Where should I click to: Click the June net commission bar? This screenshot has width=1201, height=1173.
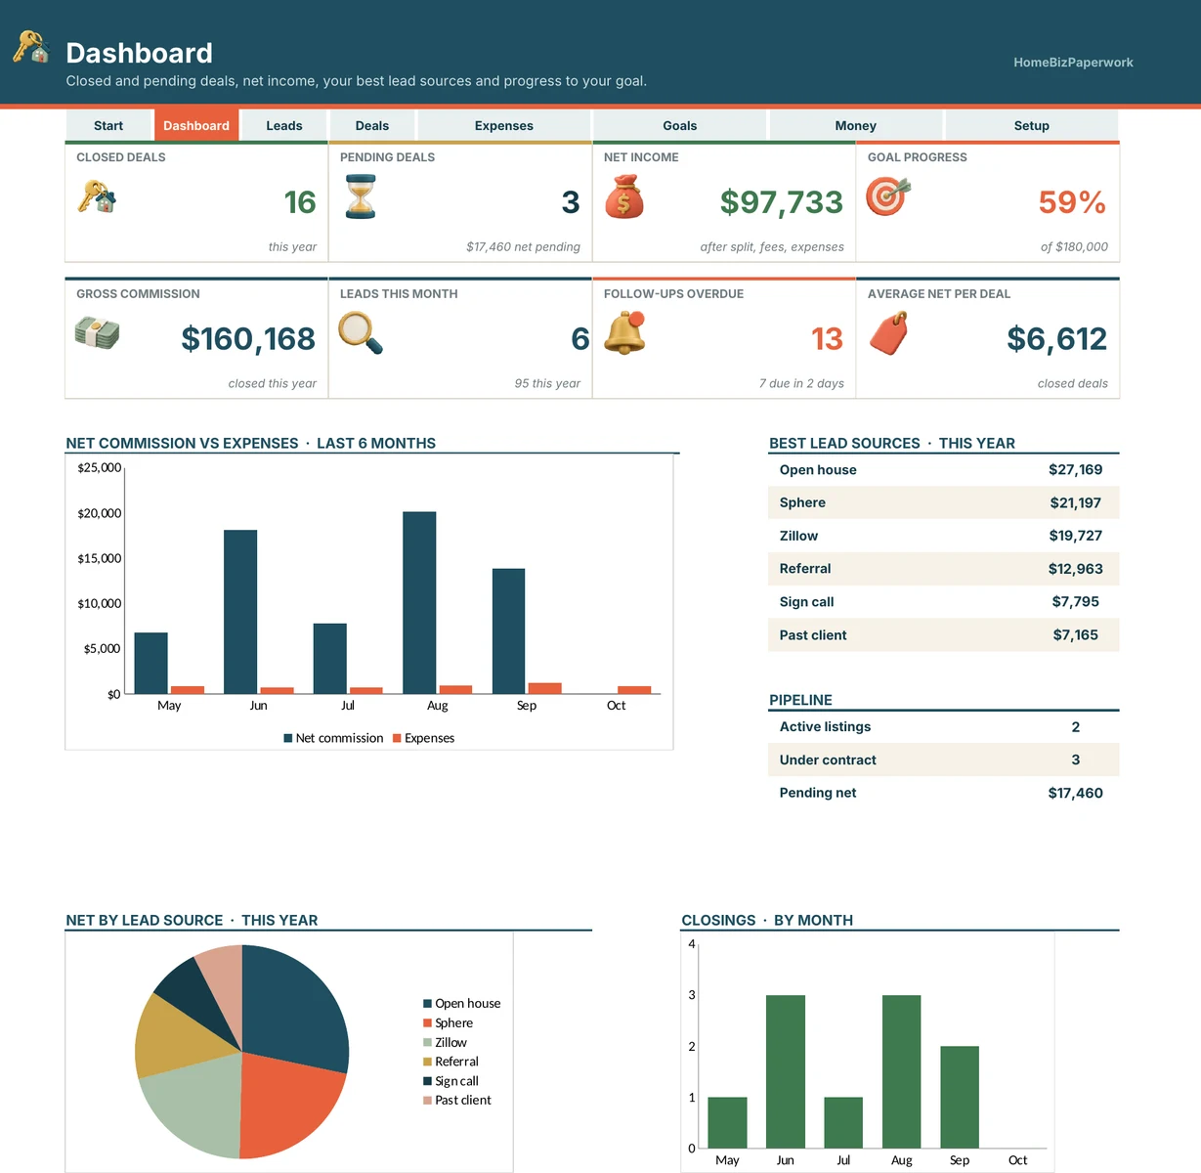pyautogui.click(x=240, y=612)
